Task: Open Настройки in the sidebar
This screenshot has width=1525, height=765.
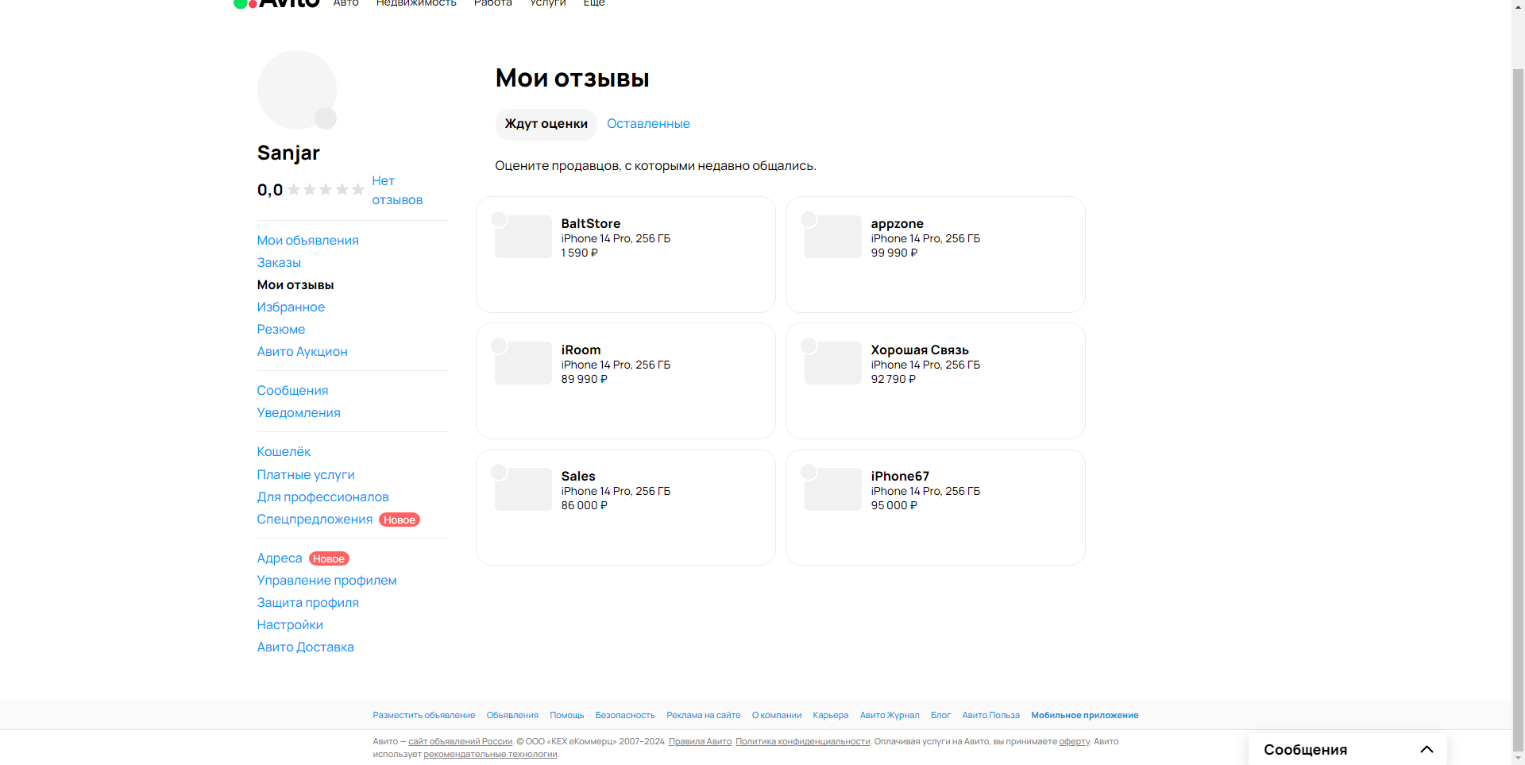Action: (290, 624)
